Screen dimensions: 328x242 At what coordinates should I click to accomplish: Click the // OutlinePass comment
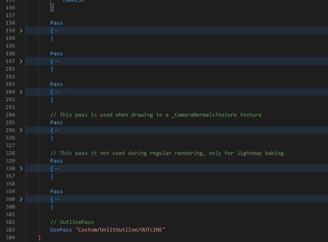pyautogui.click(x=72, y=222)
